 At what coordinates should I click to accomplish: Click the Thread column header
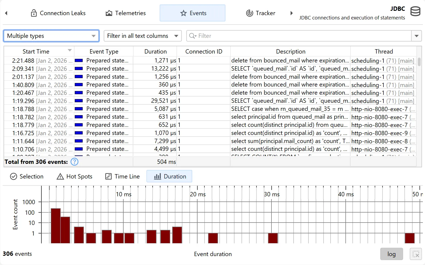coord(383,51)
